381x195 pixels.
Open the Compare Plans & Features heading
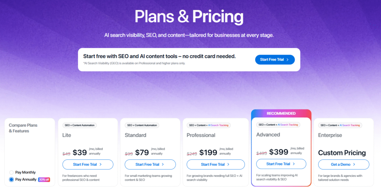pos(23,128)
